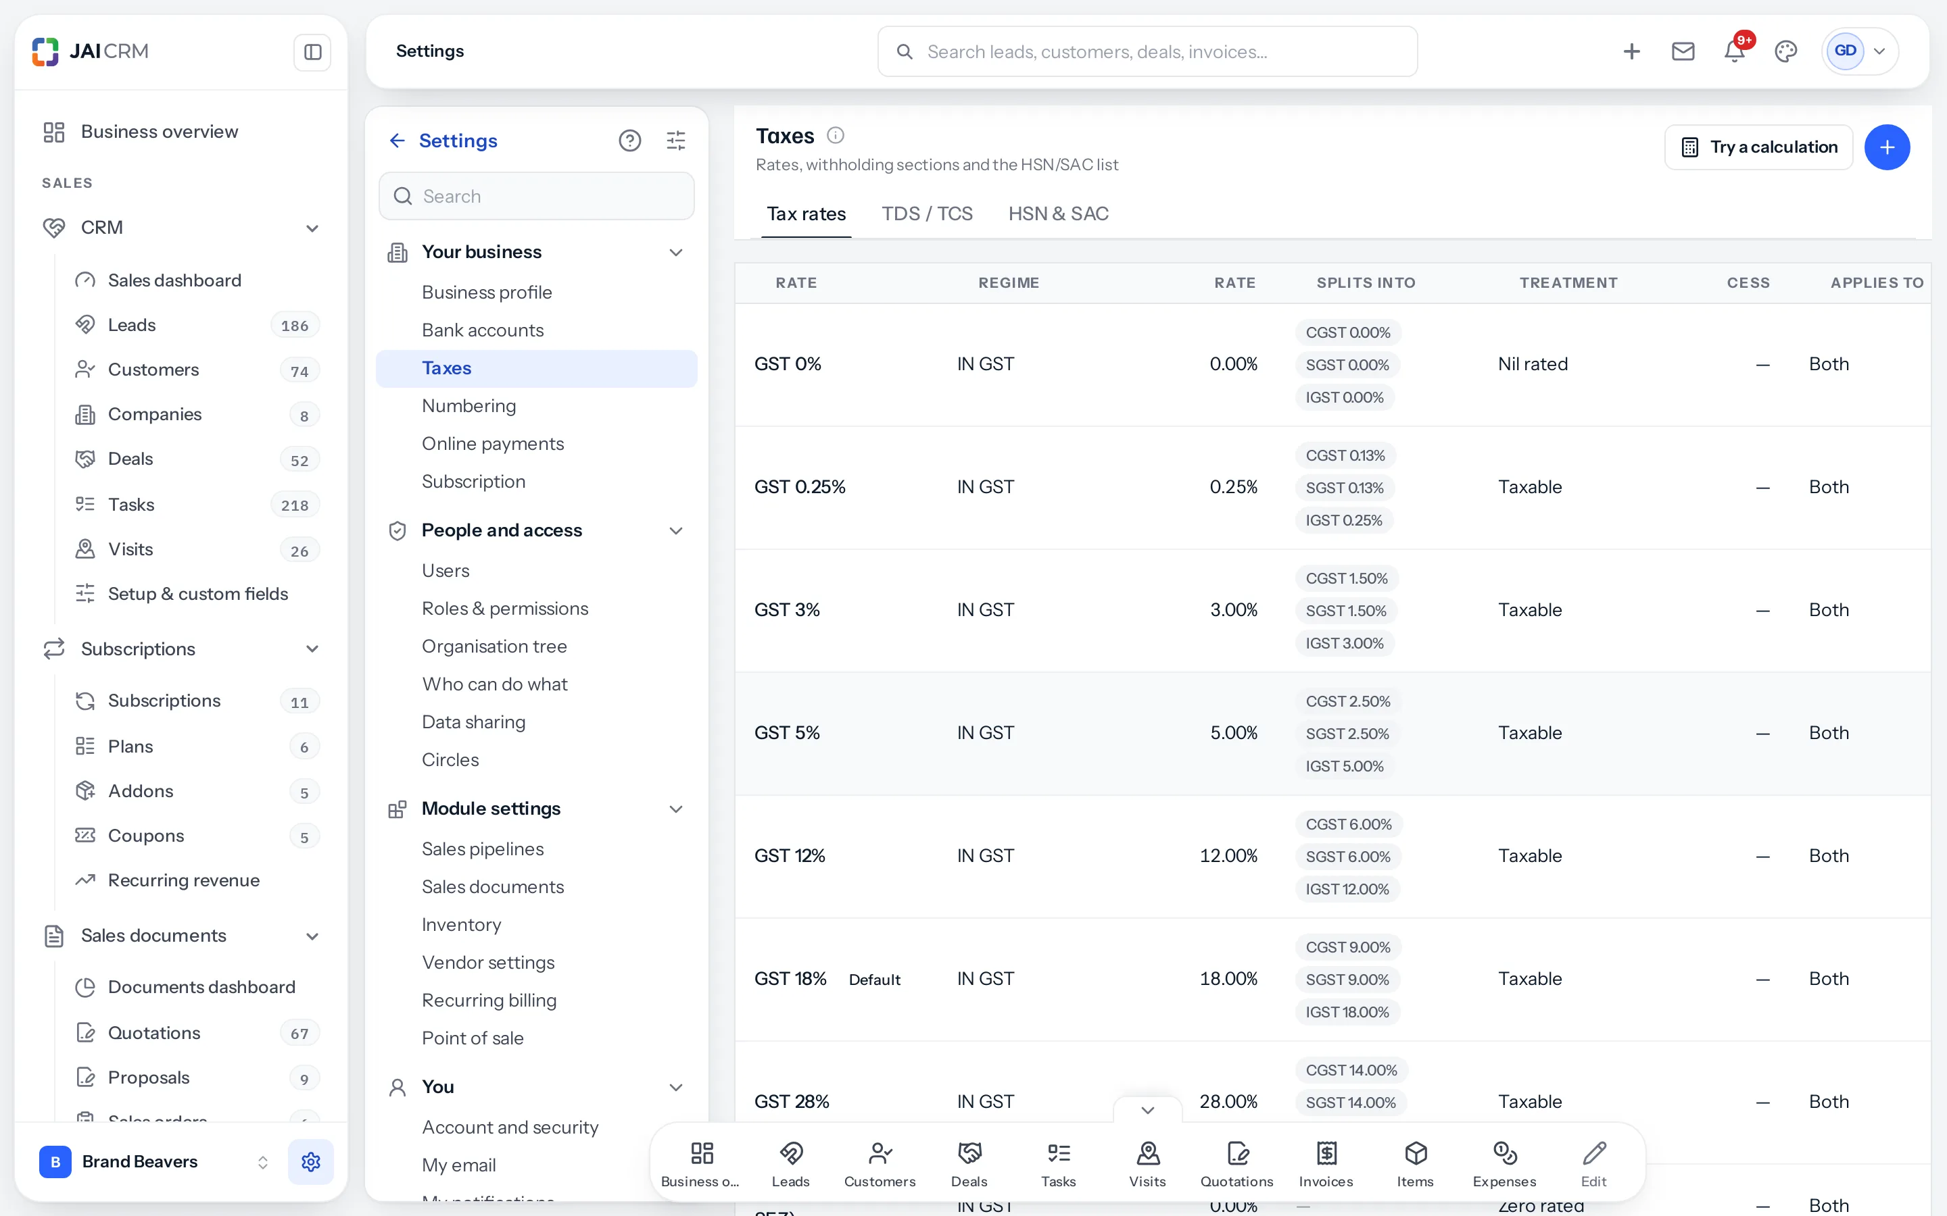Collapse Your business settings group

click(x=676, y=253)
